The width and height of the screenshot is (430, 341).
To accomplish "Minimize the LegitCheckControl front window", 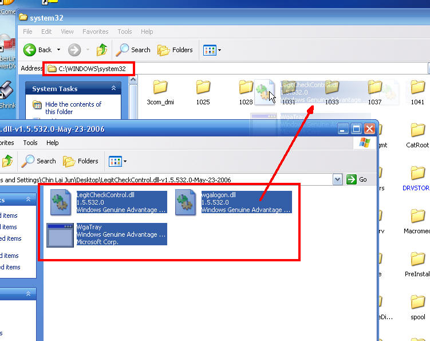I will tap(343, 129).
